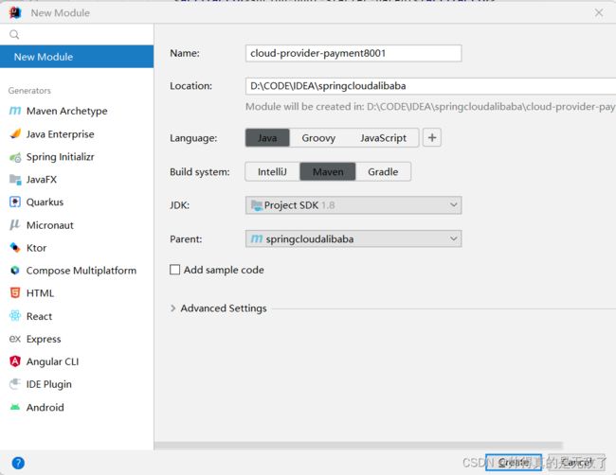Click the Generators section heading
The height and width of the screenshot is (475, 616).
tap(29, 91)
